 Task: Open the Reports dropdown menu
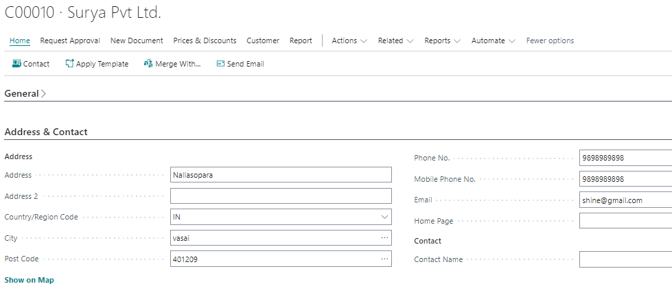click(442, 40)
